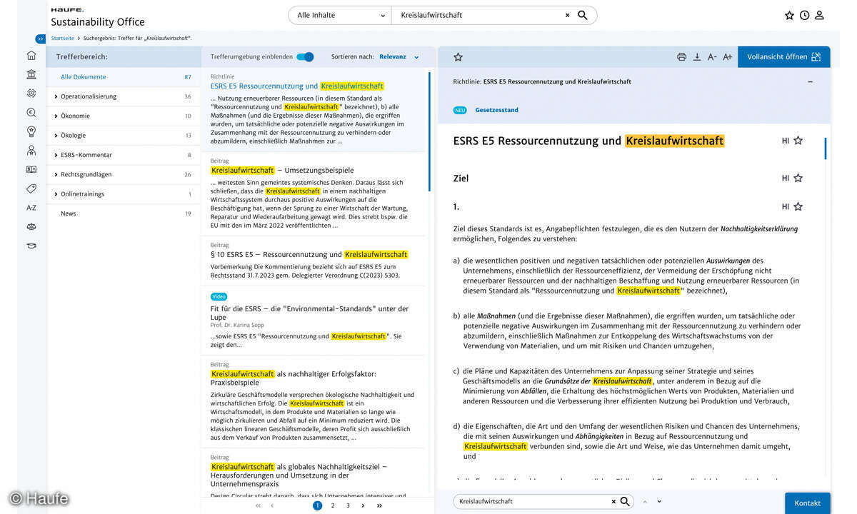Go to results page 3
Viewport: 857px width, 514px height.
point(348,505)
